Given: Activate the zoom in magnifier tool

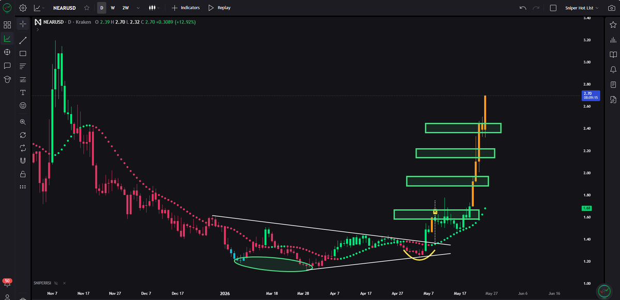Looking at the screenshot, I should click(23, 122).
